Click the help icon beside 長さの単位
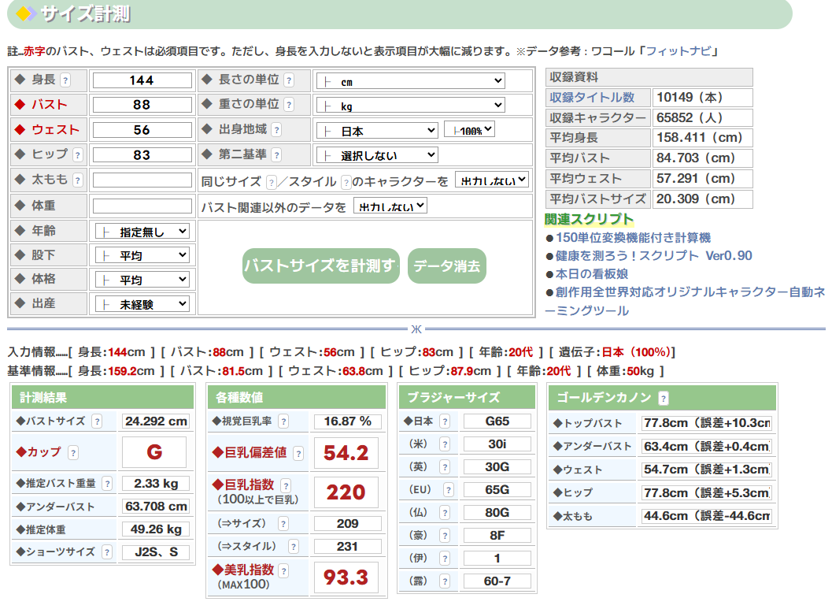 (289, 80)
